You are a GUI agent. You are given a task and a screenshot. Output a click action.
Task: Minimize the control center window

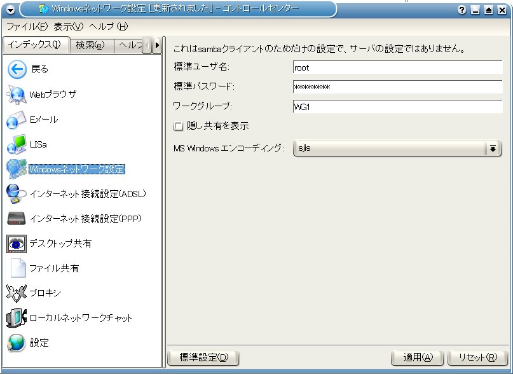pyautogui.click(x=475, y=10)
